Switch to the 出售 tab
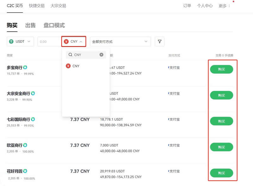Image resolution: width=253 pixels, height=186 pixels. pyautogui.click(x=30, y=26)
